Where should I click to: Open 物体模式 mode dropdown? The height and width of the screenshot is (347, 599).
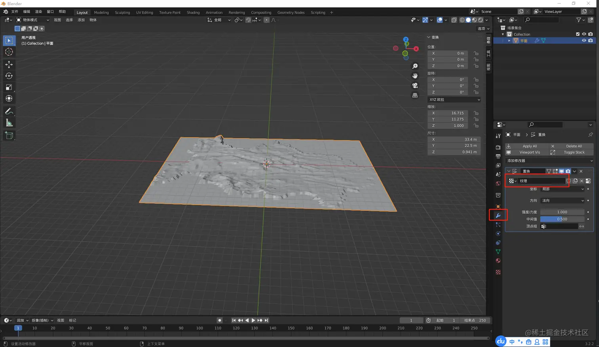(32, 20)
